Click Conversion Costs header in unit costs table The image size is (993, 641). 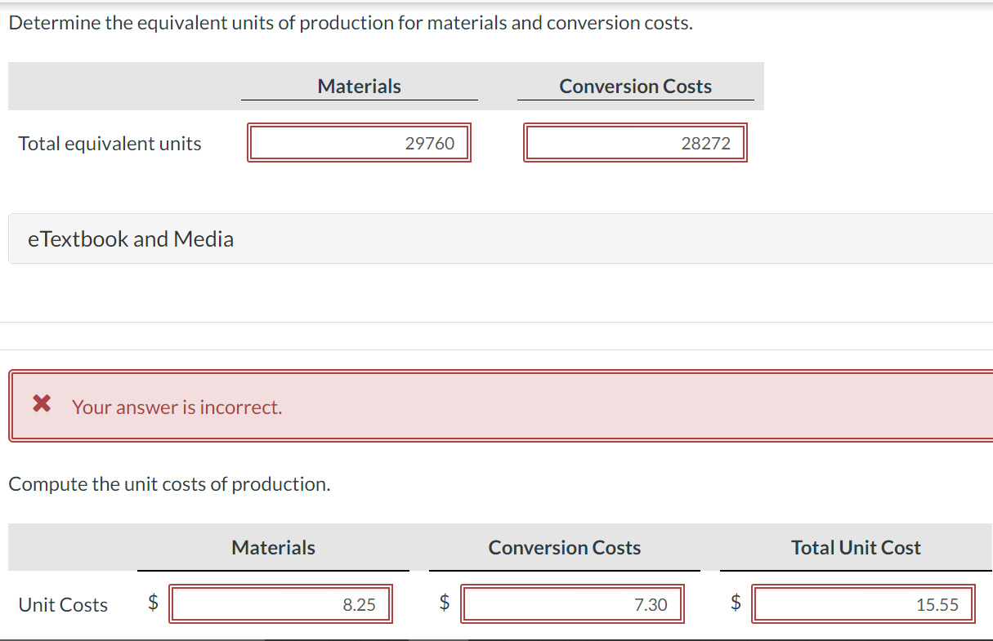click(565, 548)
